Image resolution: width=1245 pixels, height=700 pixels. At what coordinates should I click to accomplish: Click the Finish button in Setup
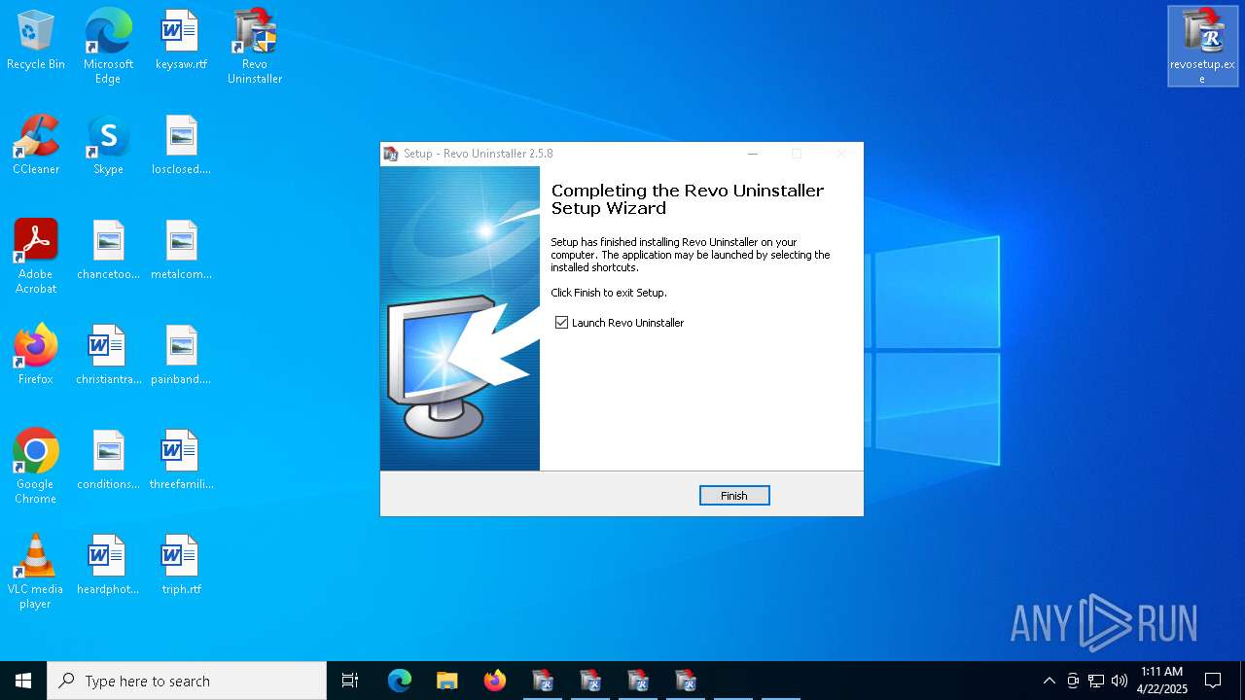point(734,496)
